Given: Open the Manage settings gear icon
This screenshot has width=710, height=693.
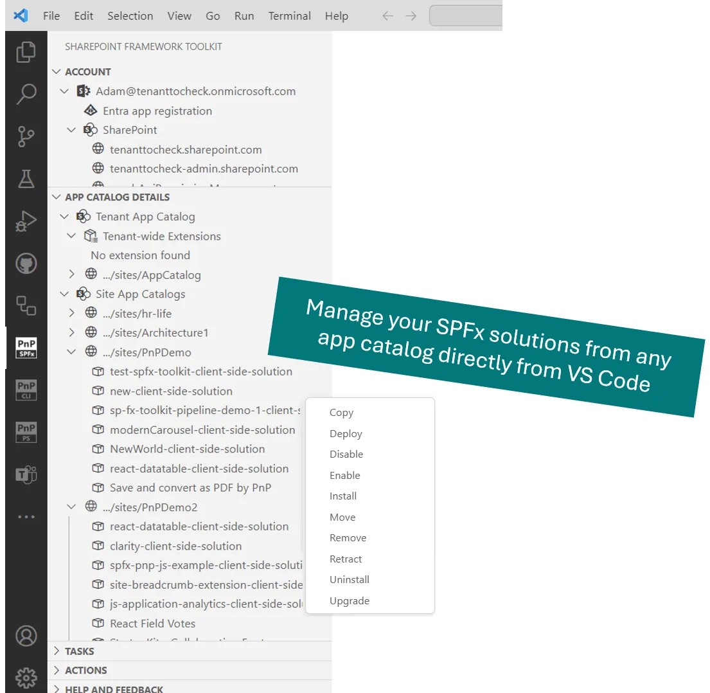Looking at the screenshot, I should tap(26, 678).
